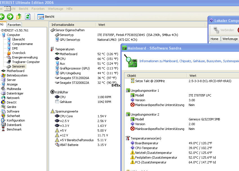The image size is (239, 171).
Task: Select the CPU fan 1180 RPM row
Action: tap(83, 97)
